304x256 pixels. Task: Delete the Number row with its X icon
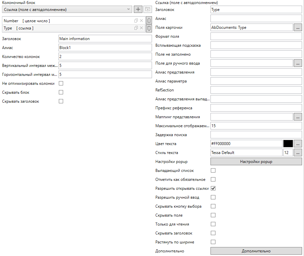click(141, 21)
